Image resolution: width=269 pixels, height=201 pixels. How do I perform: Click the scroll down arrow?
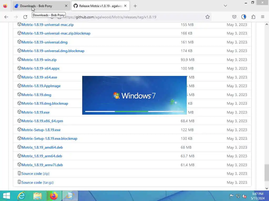pyautogui.click(x=267, y=188)
